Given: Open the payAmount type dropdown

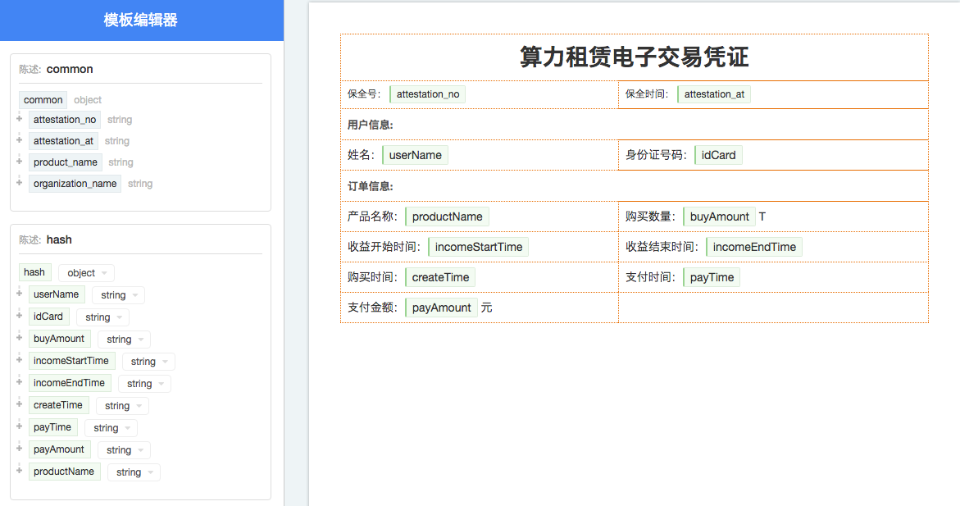Looking at the screenshot, I should tap(125, 450).
